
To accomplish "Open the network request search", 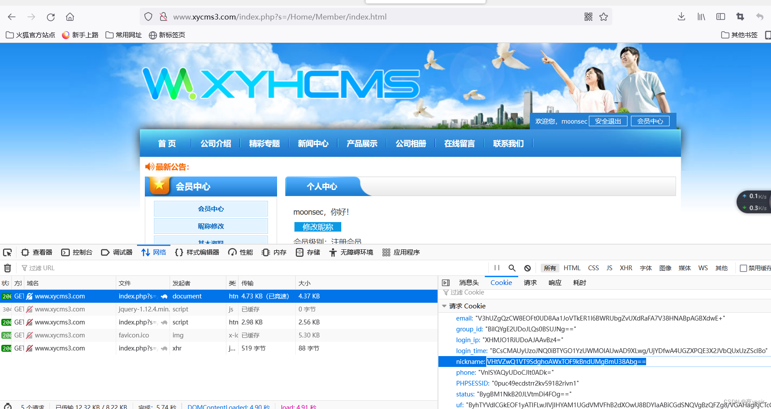I will tap(512, 268).
